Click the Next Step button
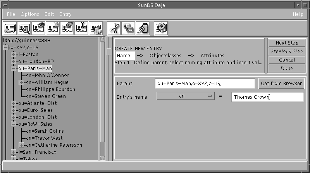The height and width of the screenshot is (173, 310). [x=287, y=43]
